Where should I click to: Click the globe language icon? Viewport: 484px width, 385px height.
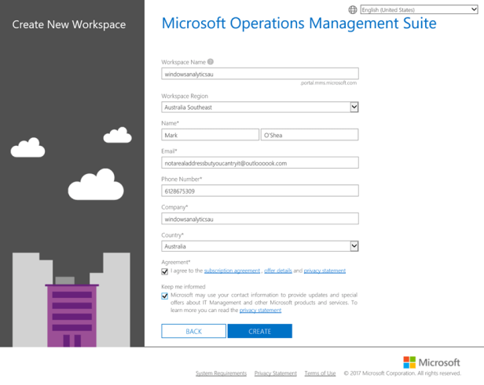353,10
